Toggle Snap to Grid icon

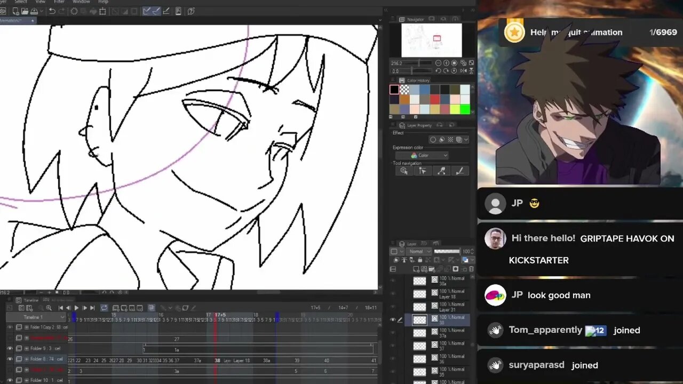(x=166, y=11)
